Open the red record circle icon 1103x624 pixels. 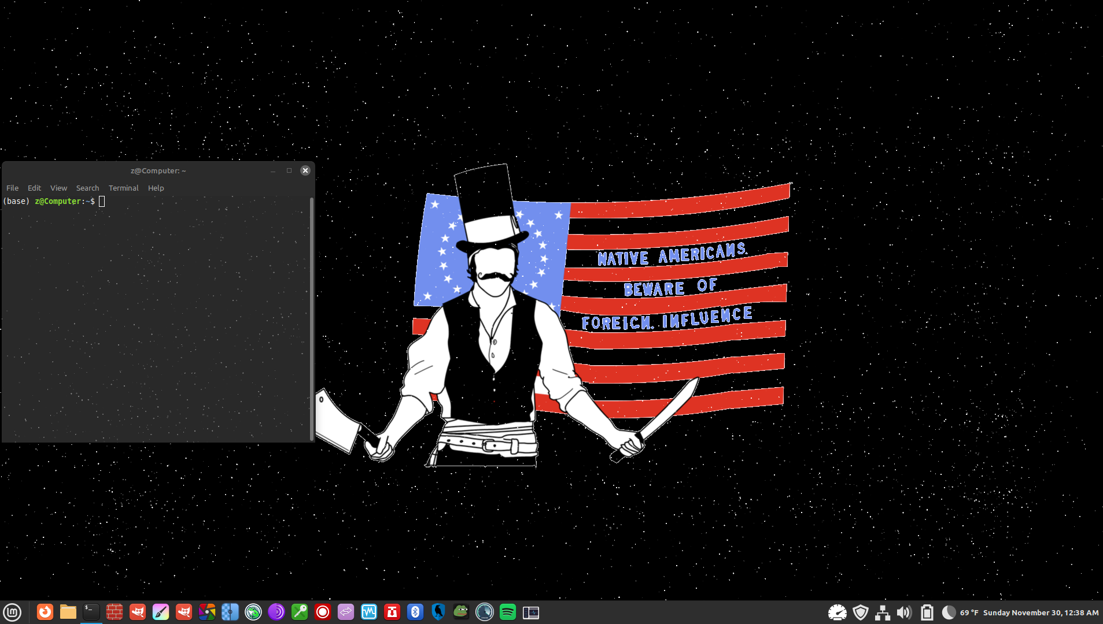click(x=323, y=612)
